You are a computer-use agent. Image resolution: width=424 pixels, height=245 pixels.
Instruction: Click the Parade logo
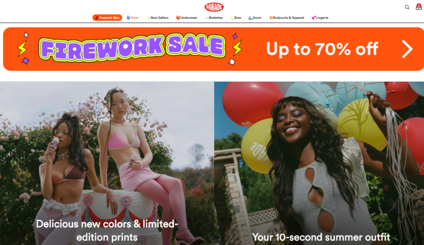(x=214, y=7)
